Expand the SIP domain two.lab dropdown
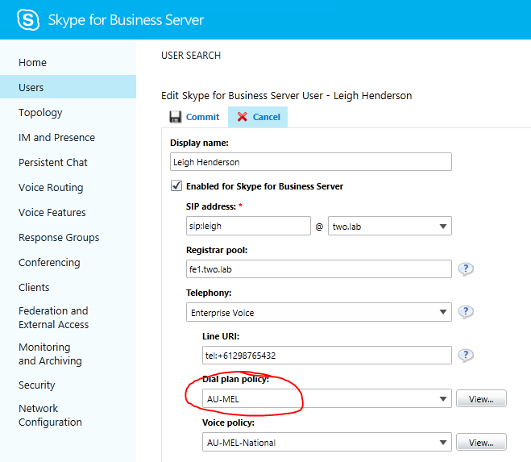Screen dimensions: 531x462 [x=390, y=227]
